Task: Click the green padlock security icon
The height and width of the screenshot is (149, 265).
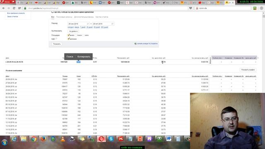Action: [25, 8]
